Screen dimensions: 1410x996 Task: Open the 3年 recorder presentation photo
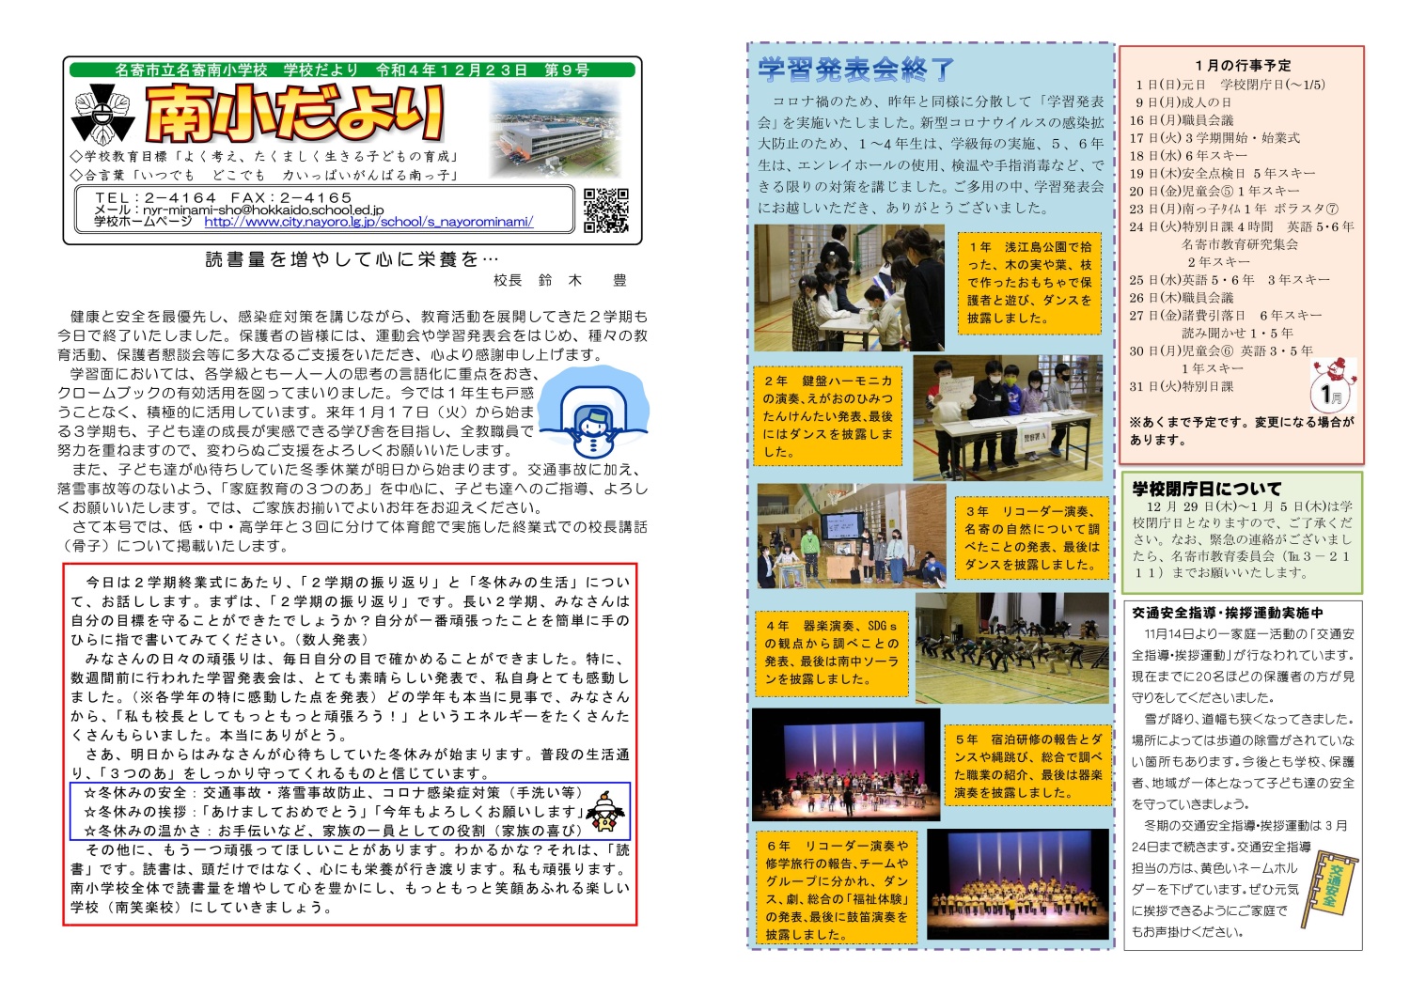[x=851, y=536]
